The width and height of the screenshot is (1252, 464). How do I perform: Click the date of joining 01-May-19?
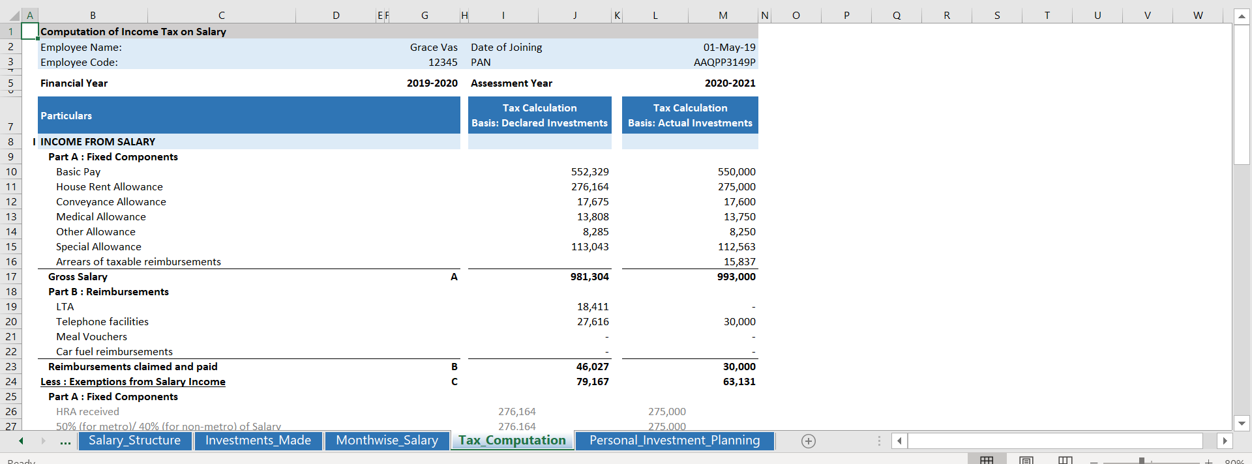tap(729, 48)
